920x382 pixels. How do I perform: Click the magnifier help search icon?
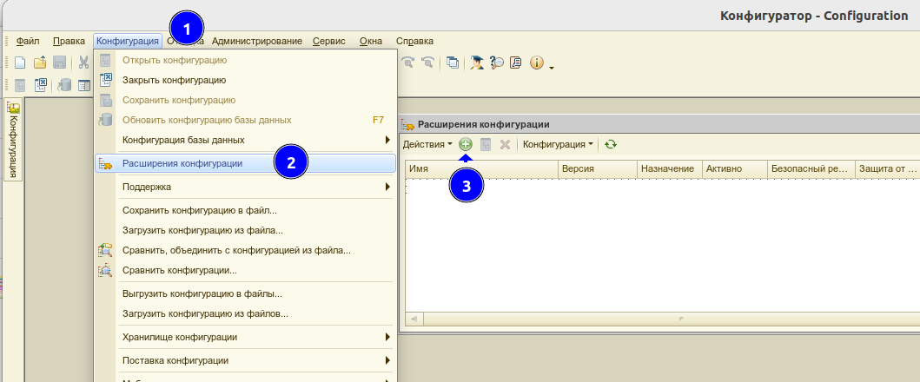(x=496, y=63)
